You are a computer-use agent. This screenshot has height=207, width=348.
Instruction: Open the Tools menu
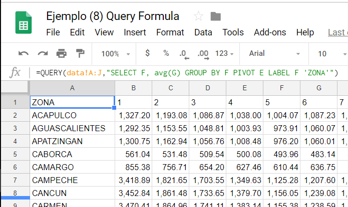[233, 32]
